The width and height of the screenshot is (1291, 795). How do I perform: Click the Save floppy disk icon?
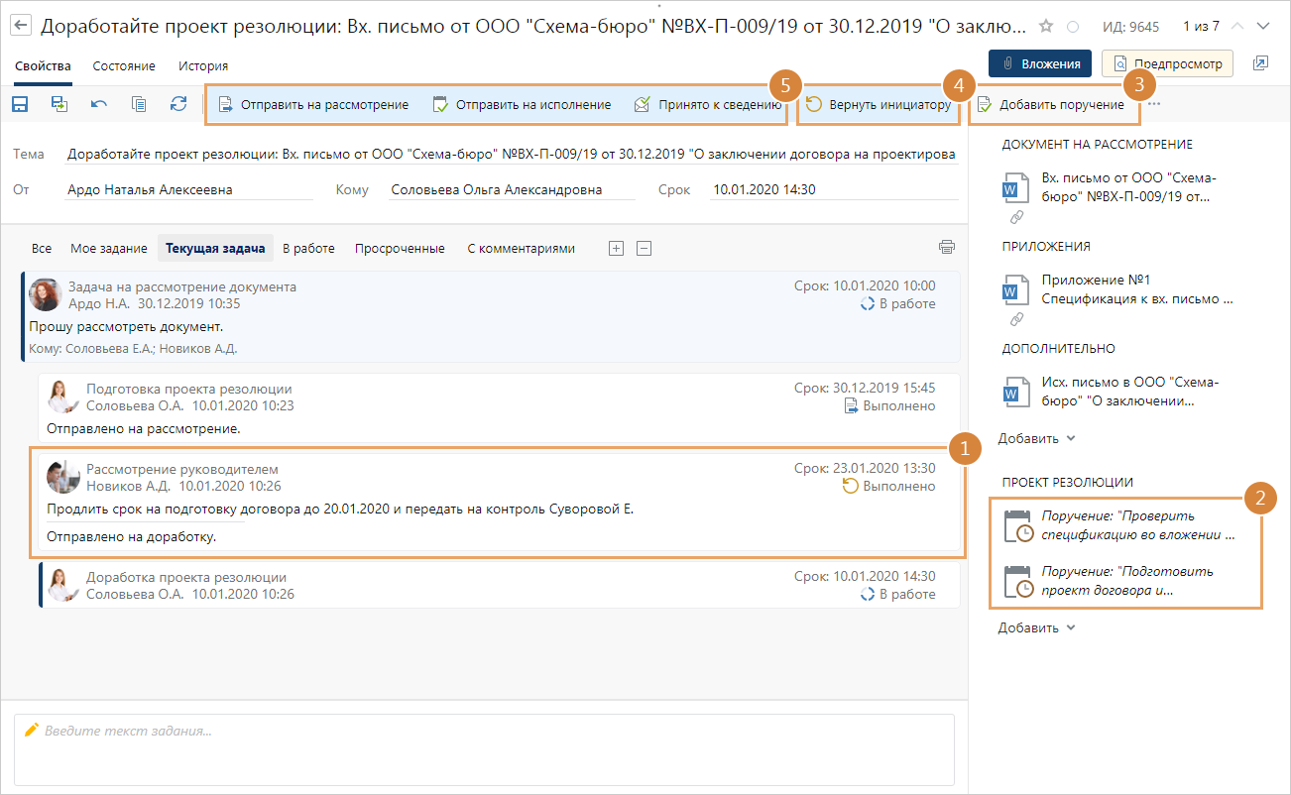[20, 104]
